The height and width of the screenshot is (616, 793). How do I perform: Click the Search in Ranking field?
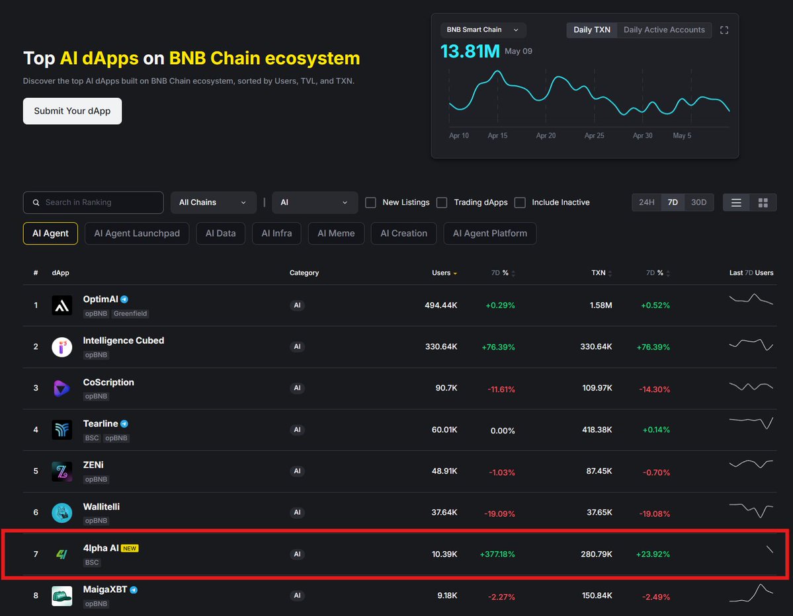tap(93, 203)
